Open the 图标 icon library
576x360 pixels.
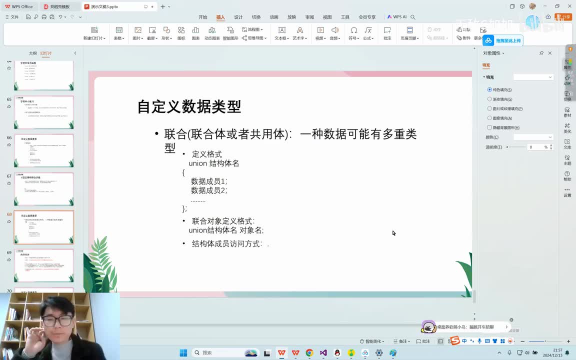click(x=181, y=33)
